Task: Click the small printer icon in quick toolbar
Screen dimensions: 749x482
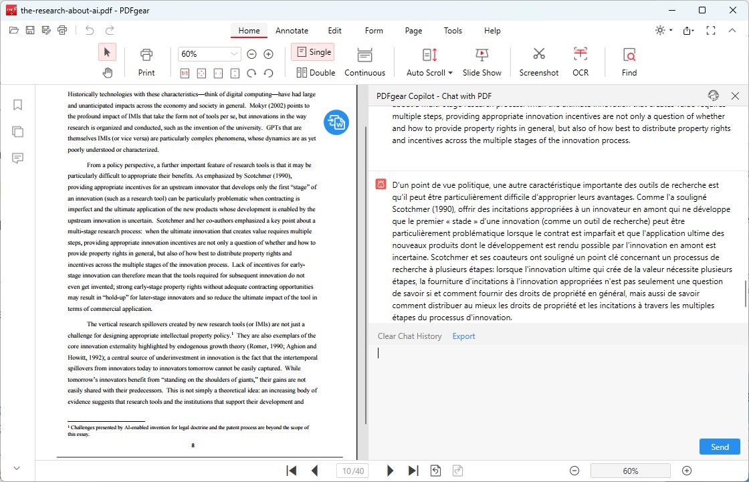Action: [62, 31]
